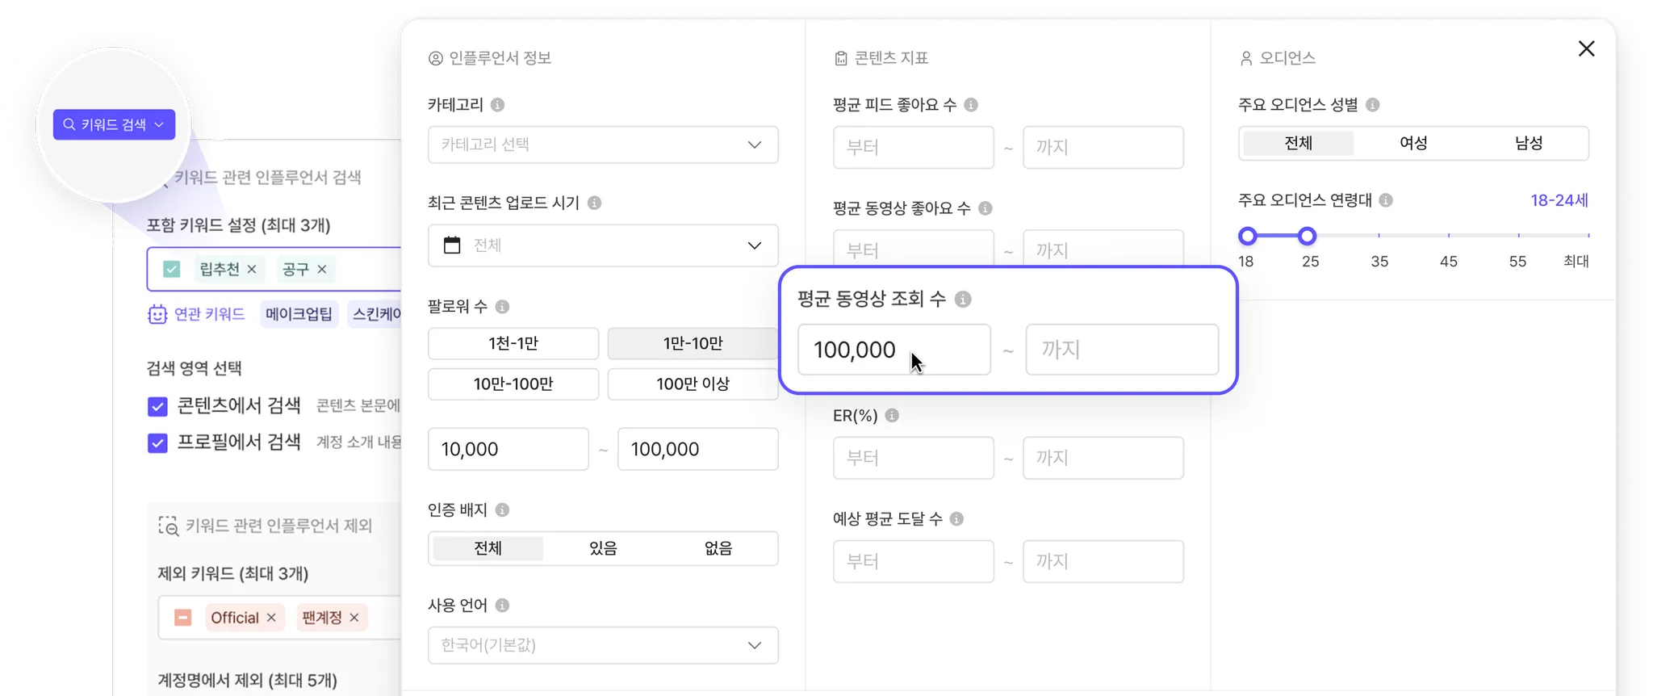Open the 최근 콘텐츠 업로드 시기 dropdown
Screen dimensions: 1653x696
[x=603, y=245]
